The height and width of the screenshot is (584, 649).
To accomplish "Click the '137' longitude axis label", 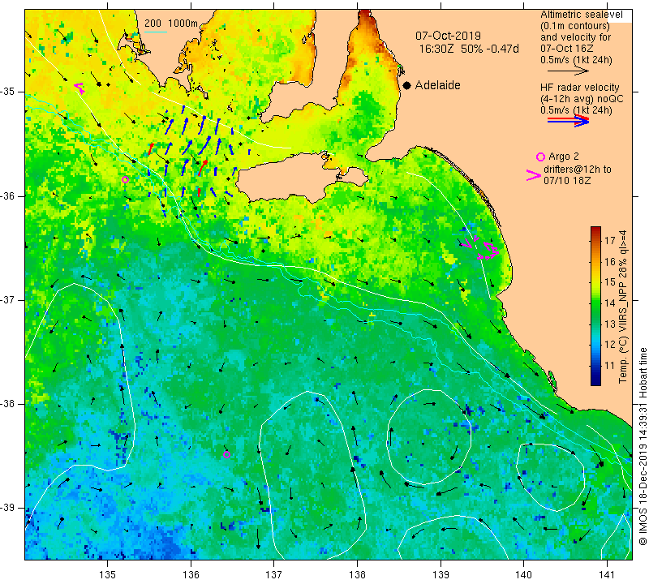I will point(274,574).
